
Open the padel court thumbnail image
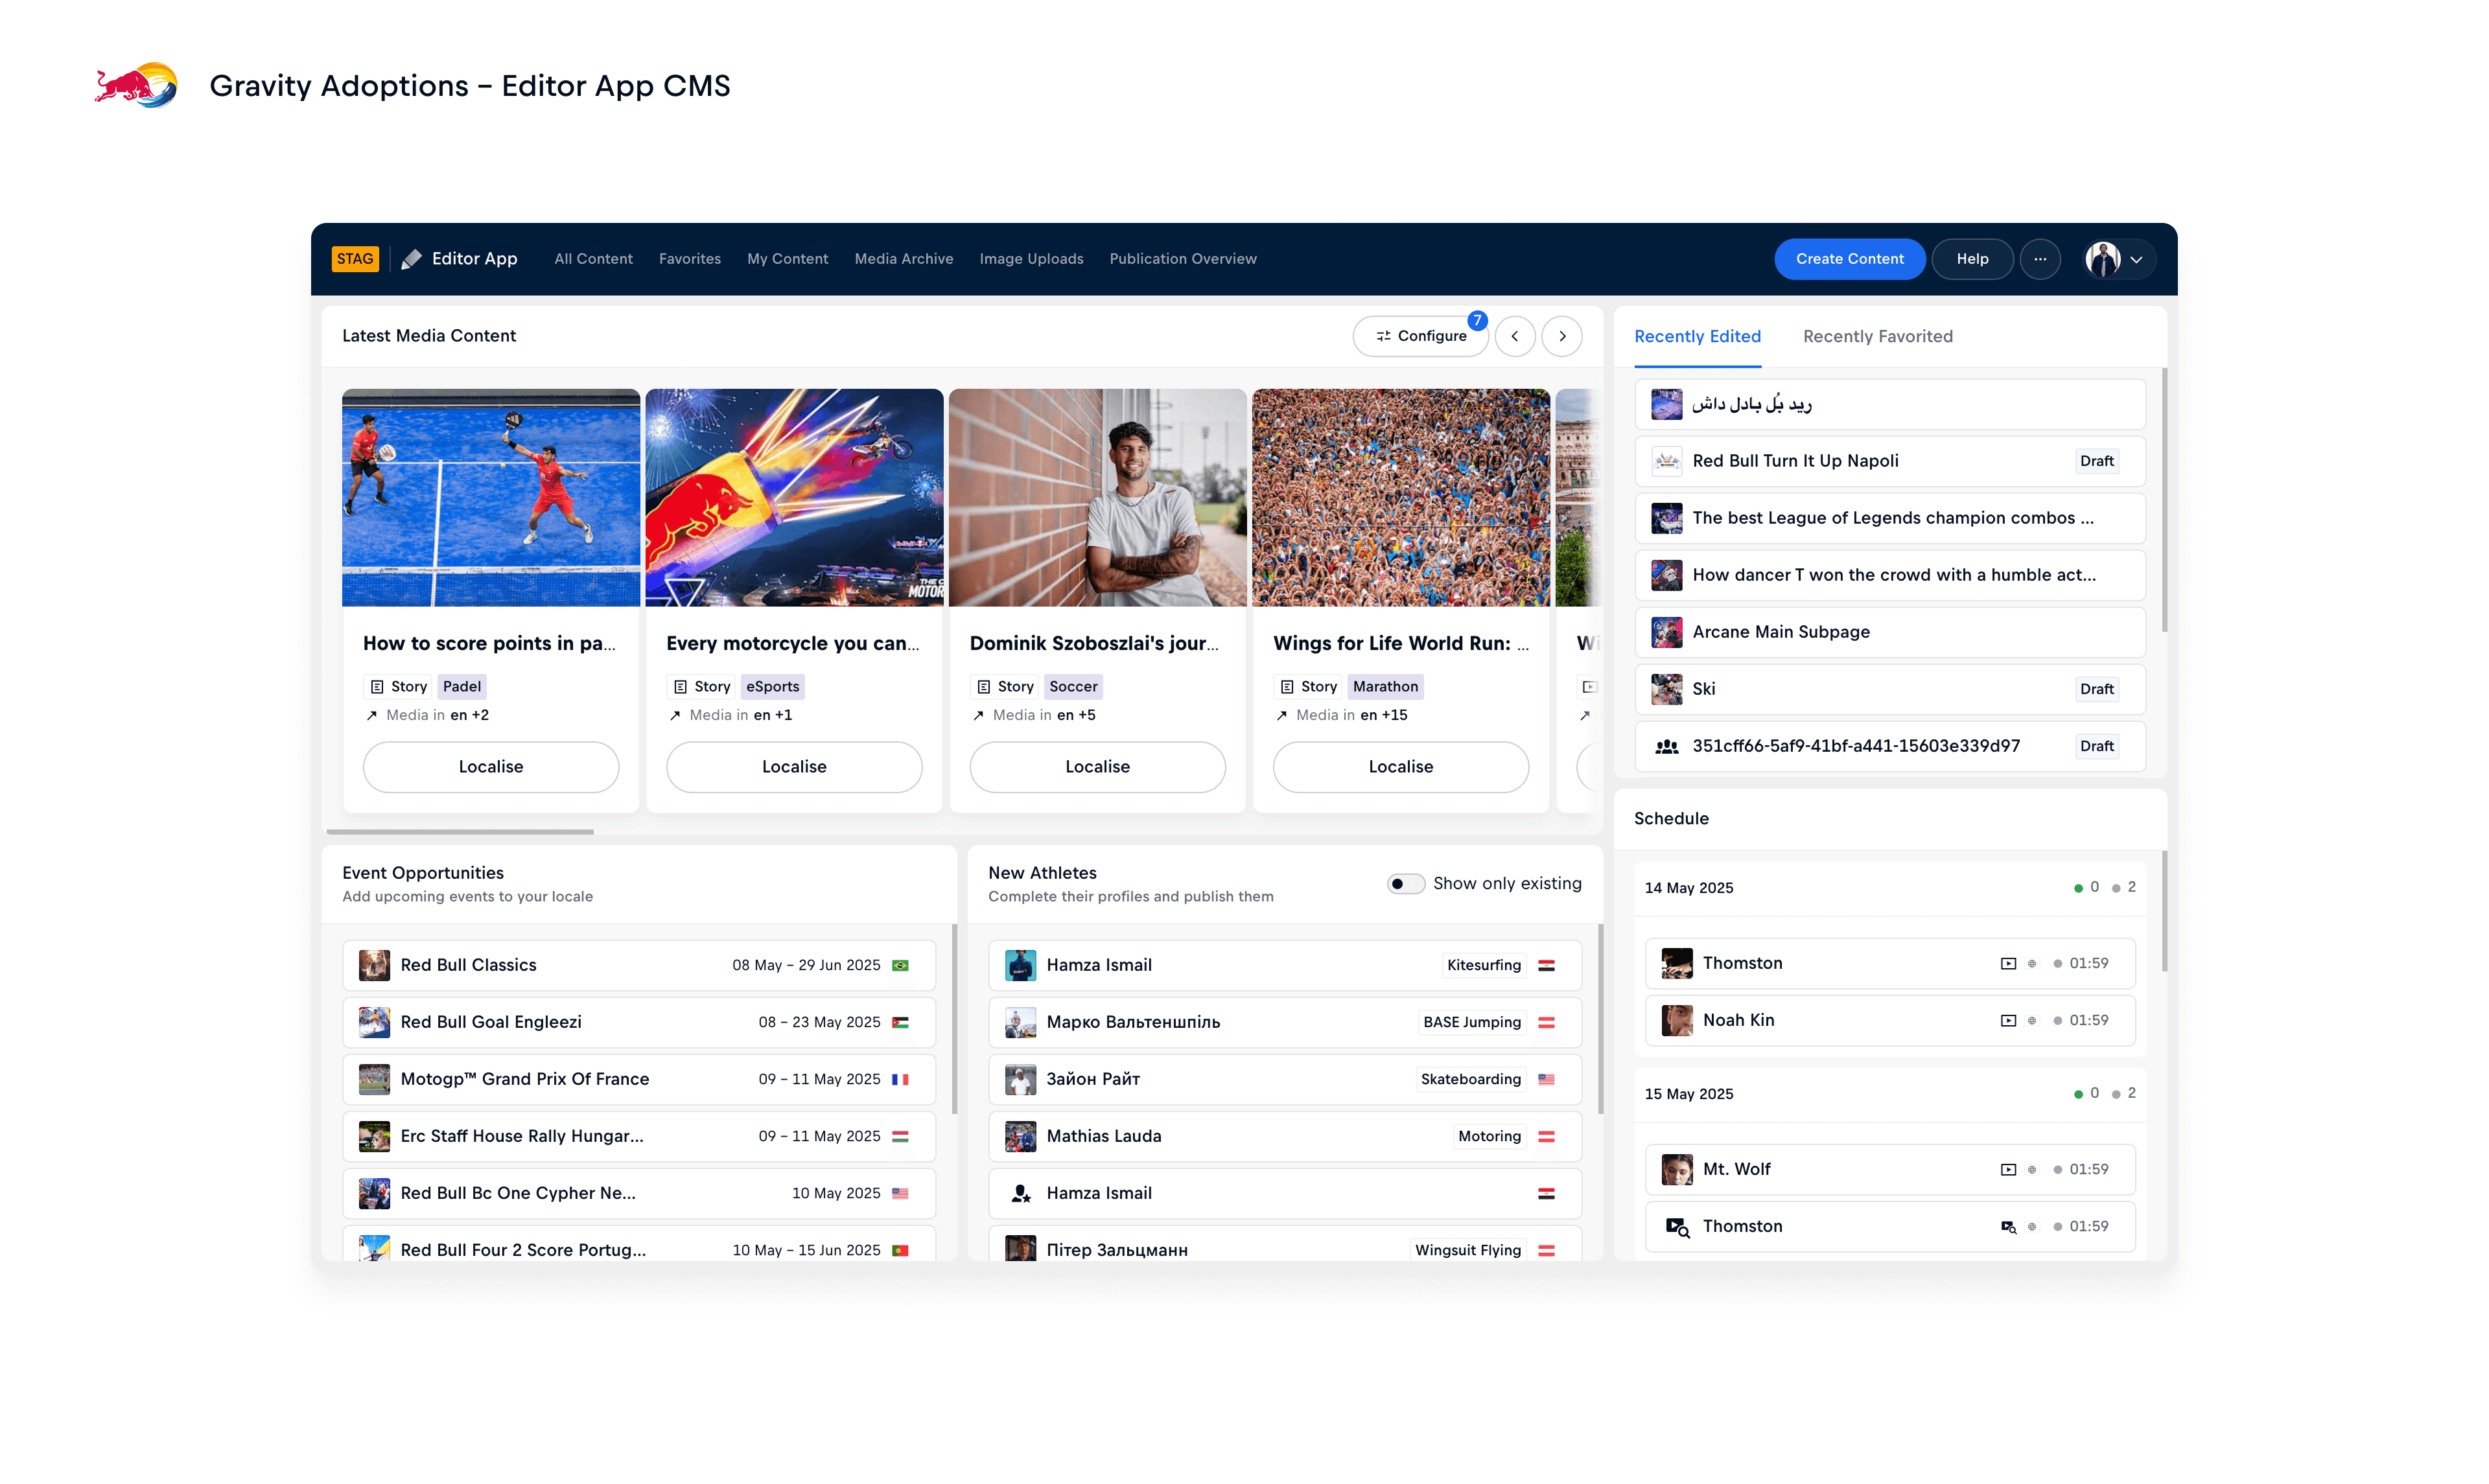491,498
